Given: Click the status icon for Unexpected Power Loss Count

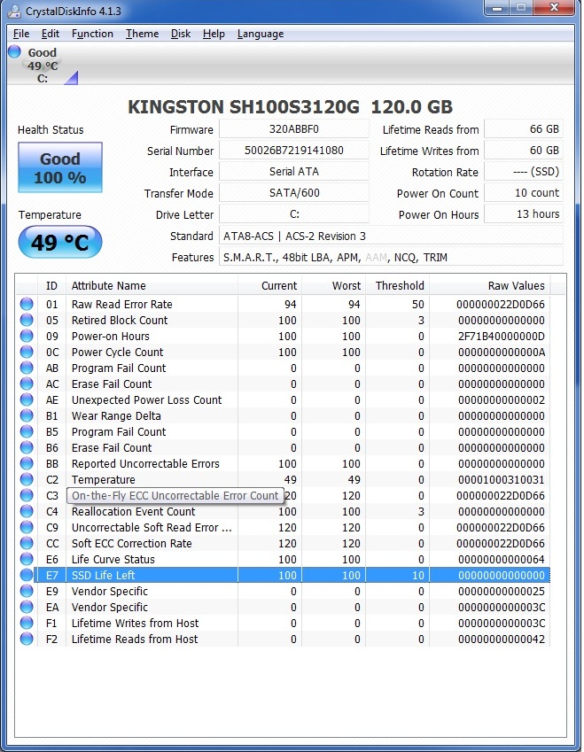Looking at the screenshot, I should 27,399.
